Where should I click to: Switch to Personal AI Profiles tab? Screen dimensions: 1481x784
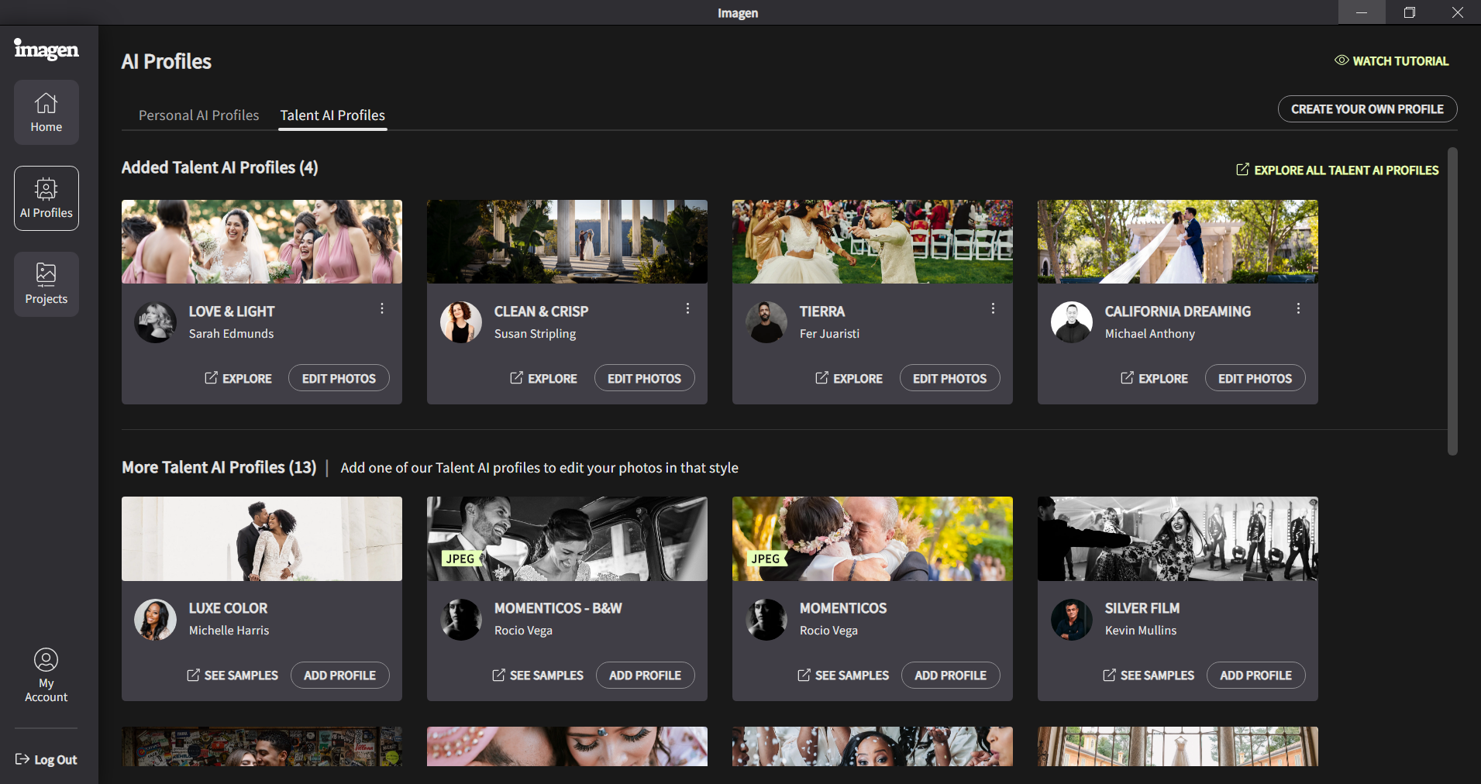click(198, 115)
